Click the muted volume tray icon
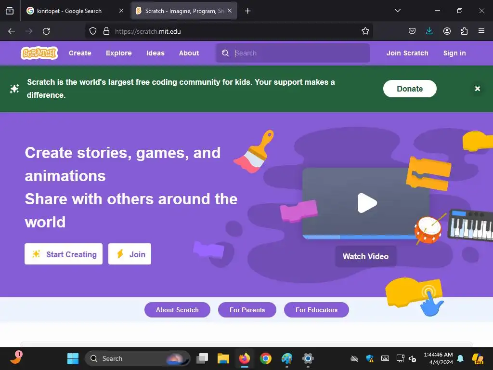493x370 pixels. coord(413,358)
